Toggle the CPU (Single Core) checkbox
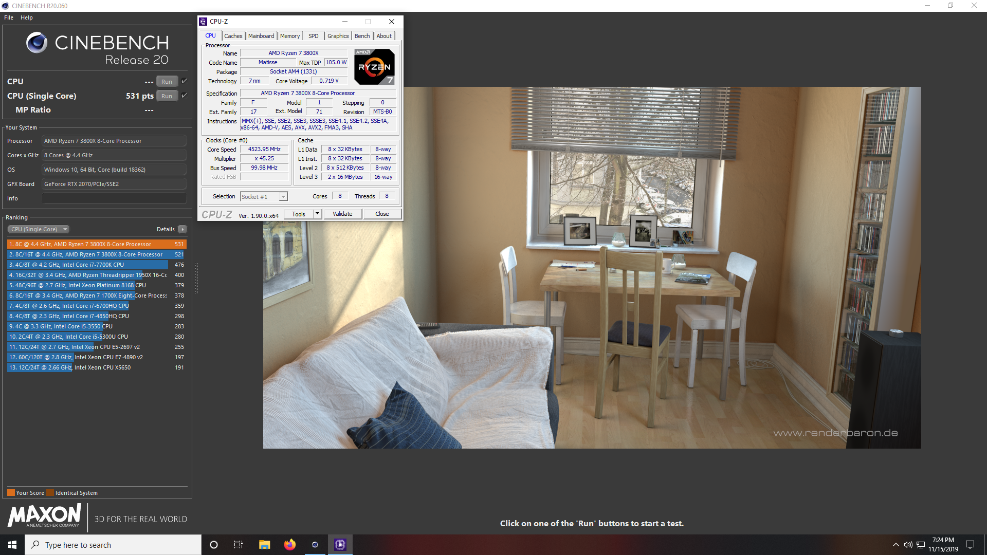 [184, 96]
